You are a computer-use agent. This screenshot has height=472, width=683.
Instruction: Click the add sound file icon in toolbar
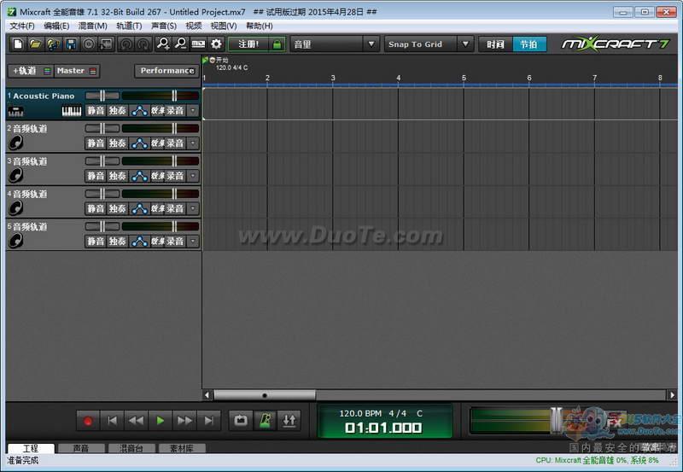coord(53,44)
